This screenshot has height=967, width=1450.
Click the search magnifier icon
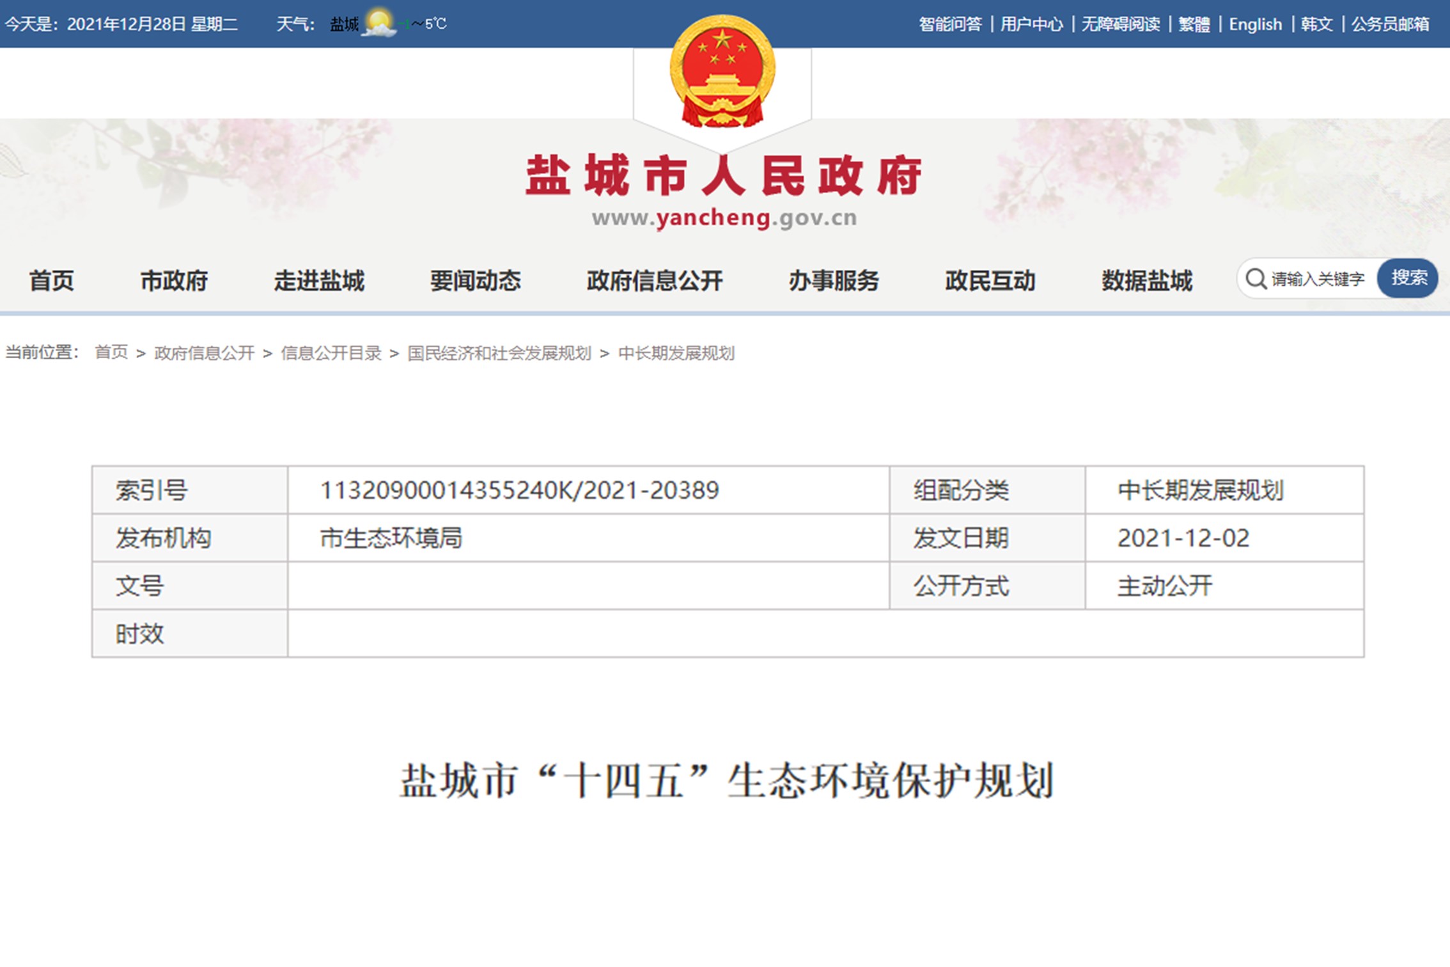coord(1256,279)
